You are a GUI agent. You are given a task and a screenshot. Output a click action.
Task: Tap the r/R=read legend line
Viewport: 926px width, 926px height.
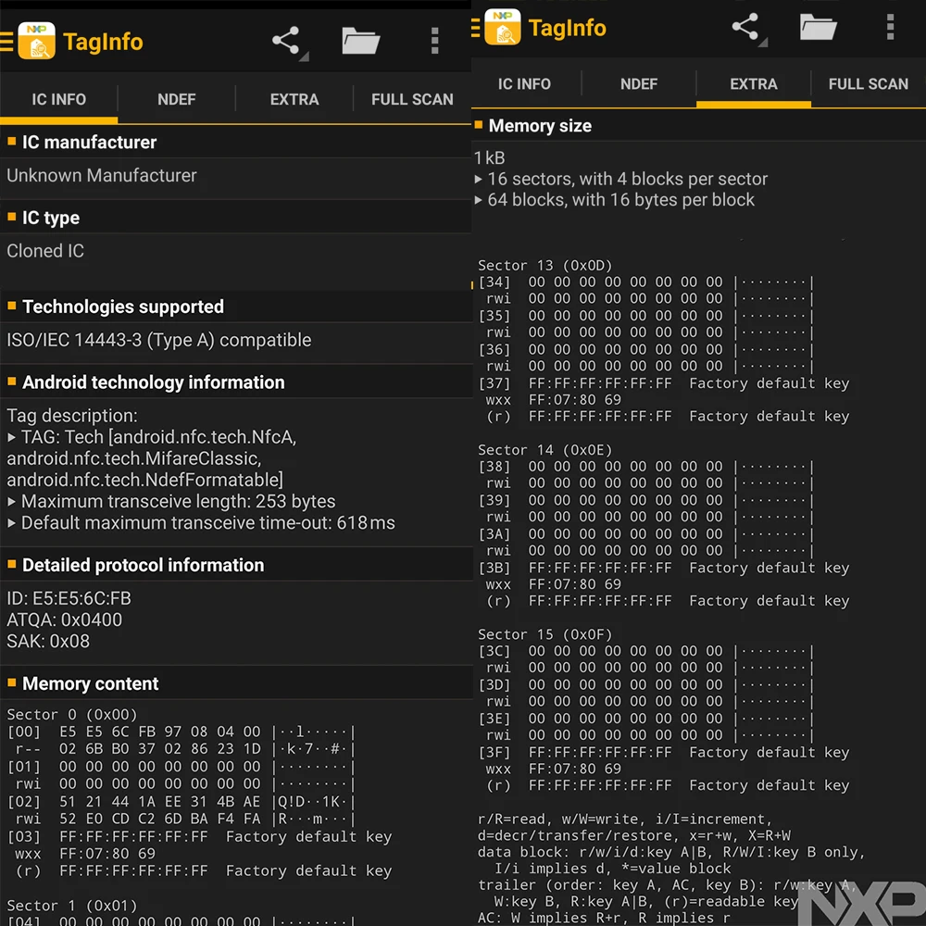pyautogui.click(x=625, y=820)
